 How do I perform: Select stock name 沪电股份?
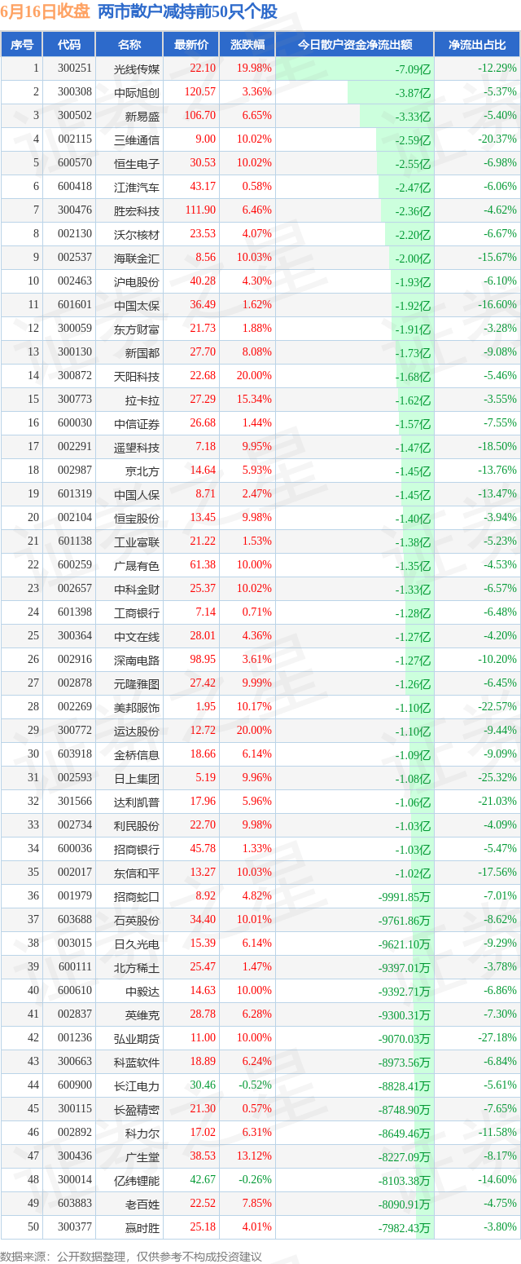(x=137, y=281)
